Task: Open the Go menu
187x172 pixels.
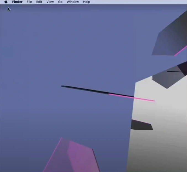Action: click(60, 2)
